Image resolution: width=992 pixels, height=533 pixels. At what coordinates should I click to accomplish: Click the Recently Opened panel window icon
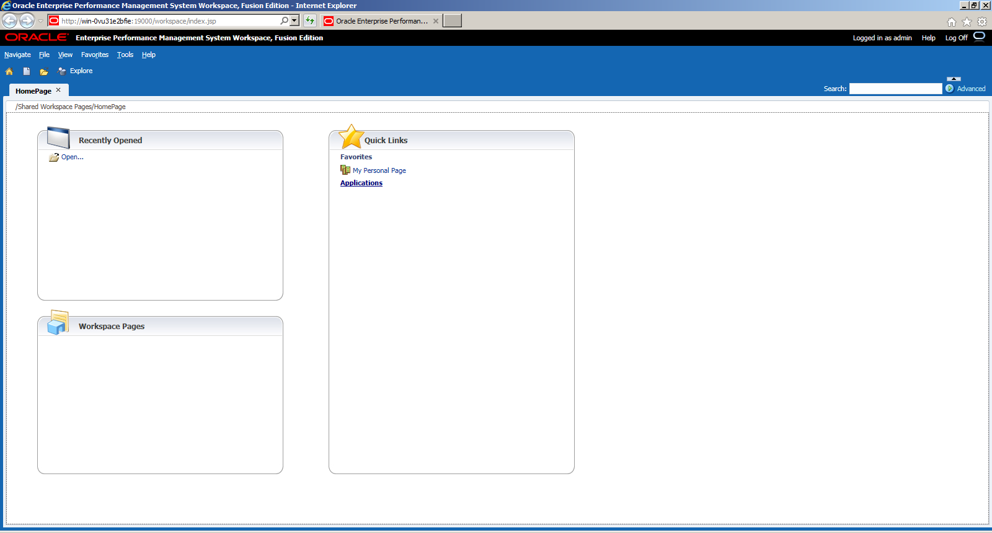pos(58,137)
